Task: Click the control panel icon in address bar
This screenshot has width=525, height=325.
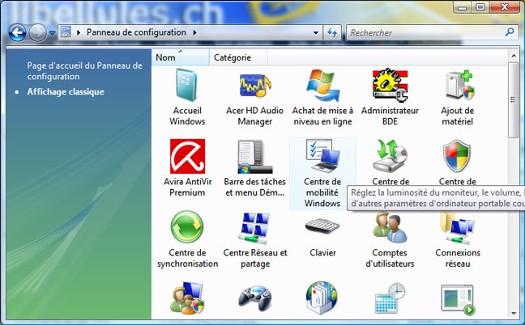Action: [66, 32]
